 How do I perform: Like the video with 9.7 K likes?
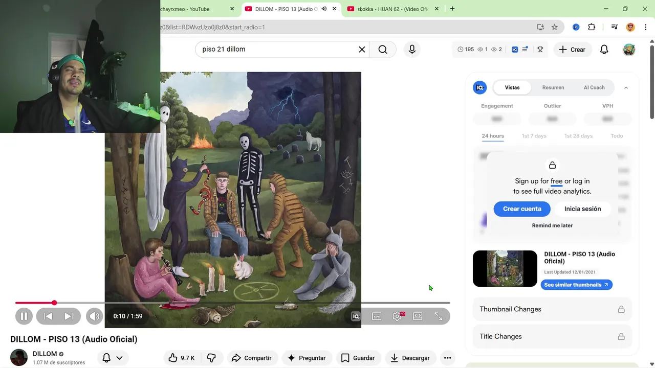[x=182, y=358]
